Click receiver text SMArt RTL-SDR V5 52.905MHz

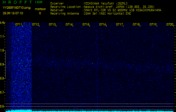(106, 10)
